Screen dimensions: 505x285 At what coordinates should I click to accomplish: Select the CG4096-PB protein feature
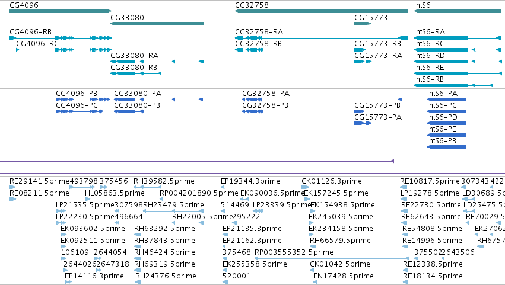(83, 100)
